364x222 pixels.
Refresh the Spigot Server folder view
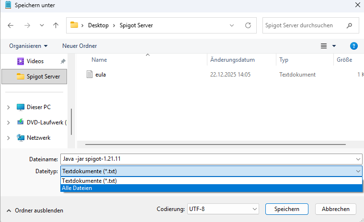pyautogui.click(x=248, y=25)
